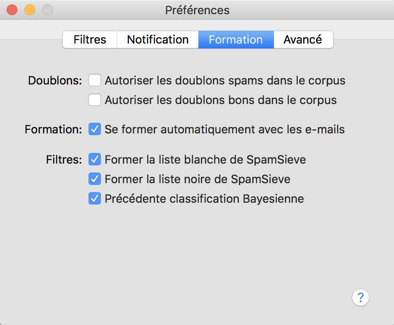This screenshot has height=325, width=394.
Task: Switch to the Filtres tab
Action: 90,40
